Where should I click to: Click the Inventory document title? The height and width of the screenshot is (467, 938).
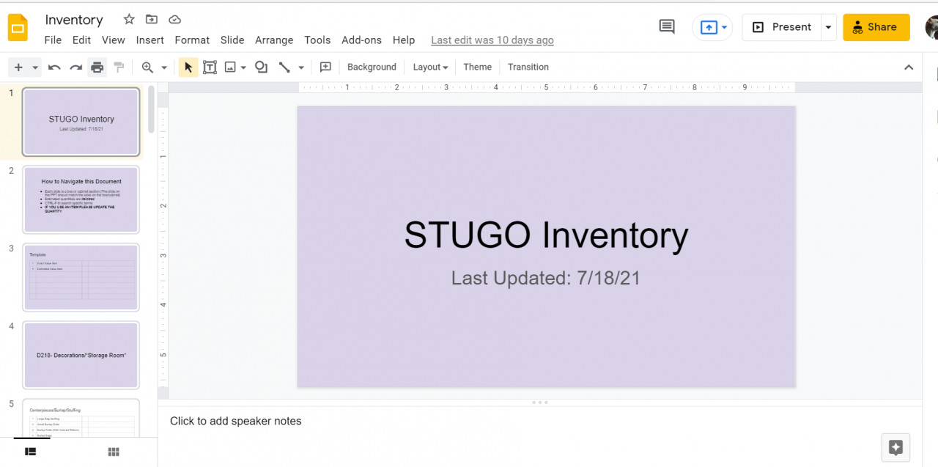click(74, 20)
